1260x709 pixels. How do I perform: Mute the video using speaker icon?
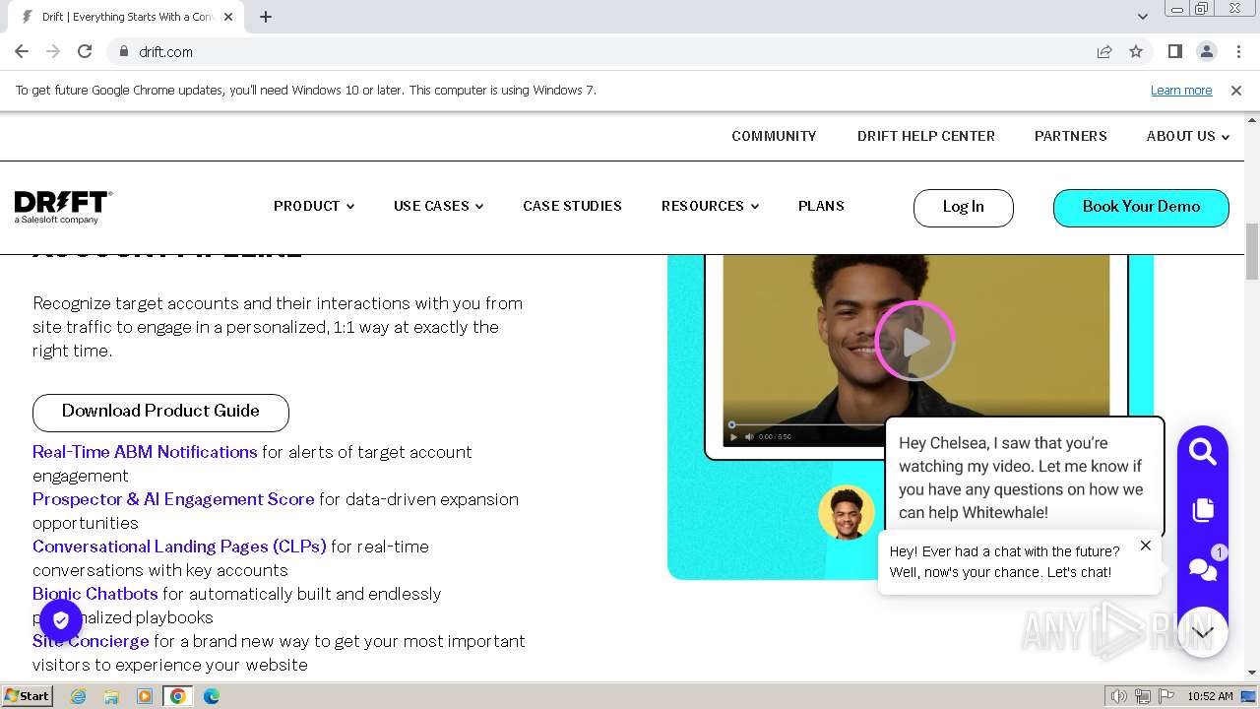[x=749, y=436]
